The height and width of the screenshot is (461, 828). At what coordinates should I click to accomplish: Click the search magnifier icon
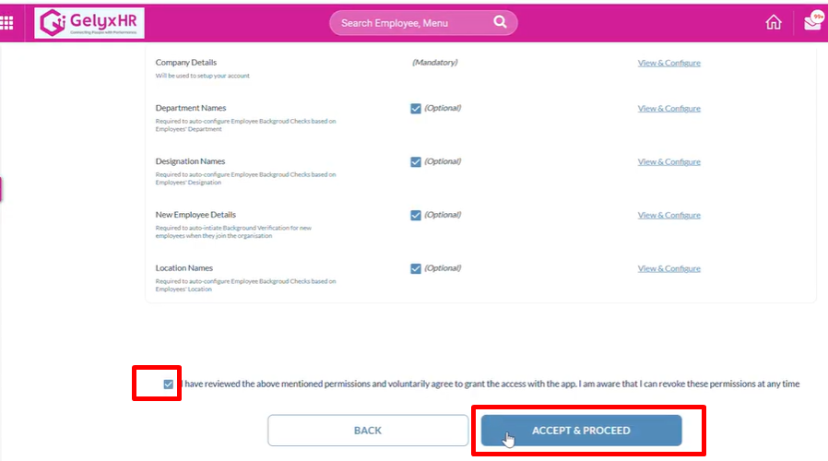click(x=500, y=22)
